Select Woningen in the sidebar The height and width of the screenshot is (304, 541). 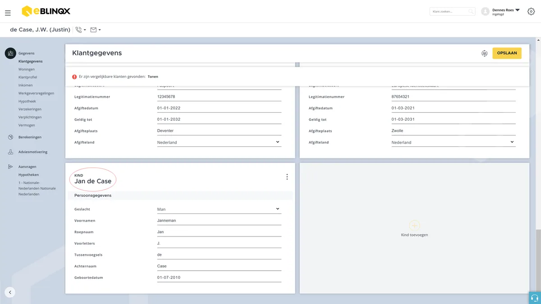(27, 69)
